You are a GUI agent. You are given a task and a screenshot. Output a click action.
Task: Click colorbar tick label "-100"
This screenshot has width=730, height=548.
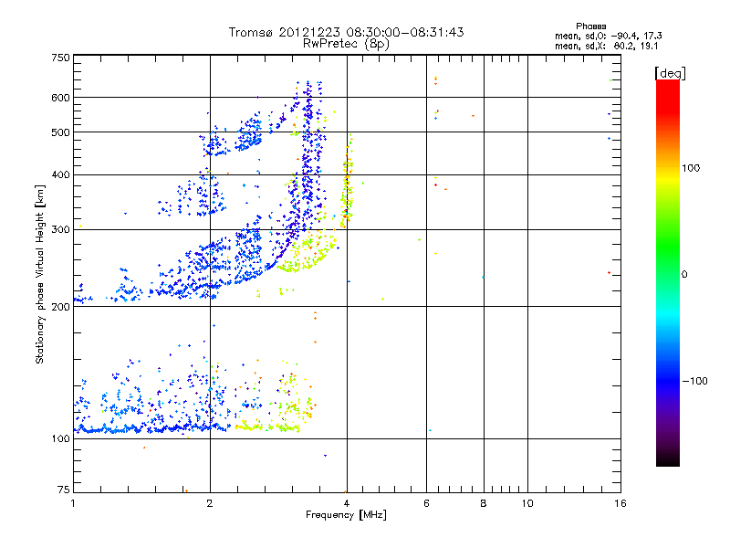pyautogui.click(x=694, y=381)
